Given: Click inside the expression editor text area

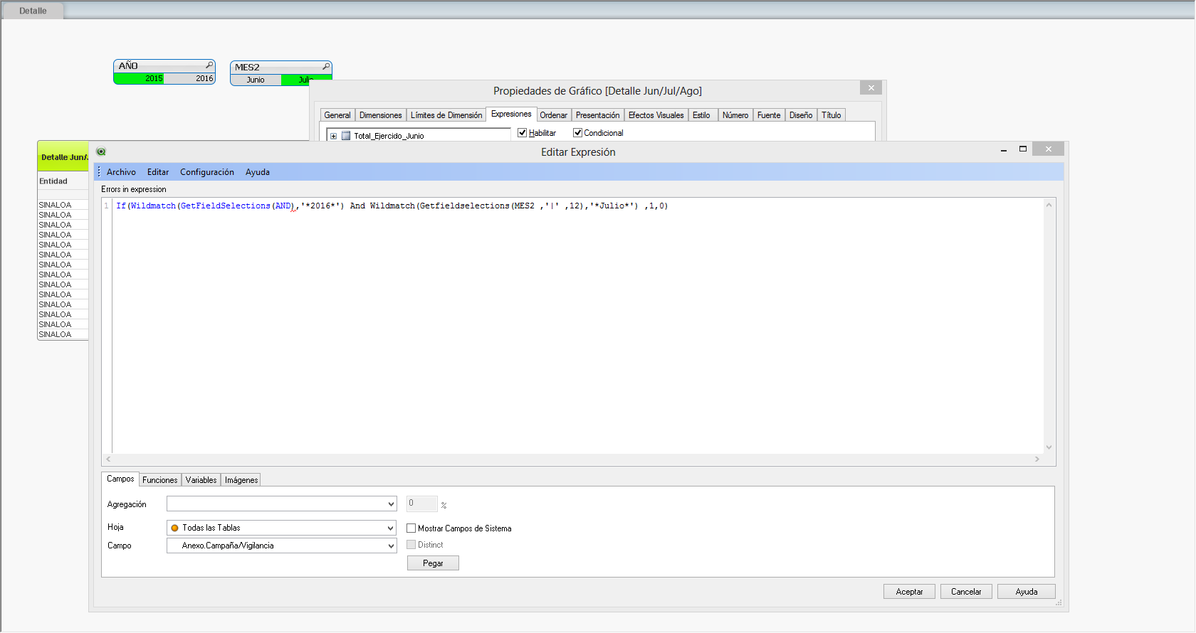Looking at the screenshot, I should click(x=577, y=327).
